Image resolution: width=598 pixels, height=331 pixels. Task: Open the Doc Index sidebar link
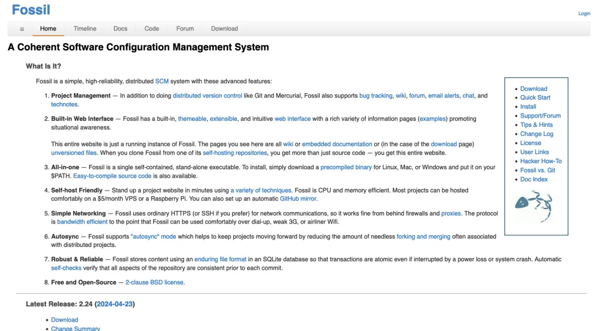pyautogui.click(x=534, y=179)
